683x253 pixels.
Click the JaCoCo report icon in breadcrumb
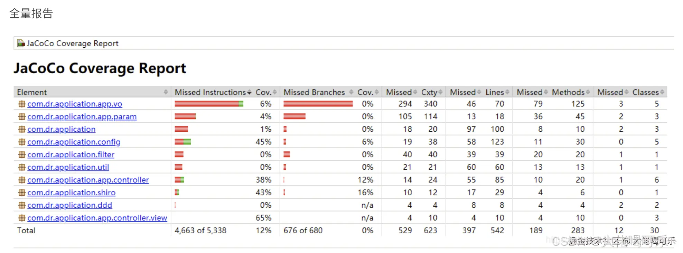tap(21, 43)
